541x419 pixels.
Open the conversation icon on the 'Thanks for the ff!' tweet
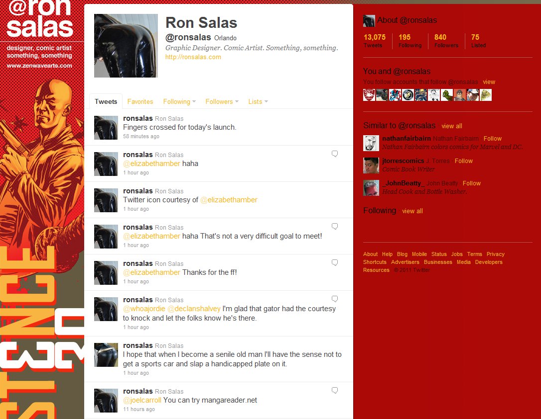(334, 263)
